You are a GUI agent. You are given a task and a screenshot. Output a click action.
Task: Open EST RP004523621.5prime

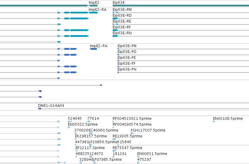(132, 119)
